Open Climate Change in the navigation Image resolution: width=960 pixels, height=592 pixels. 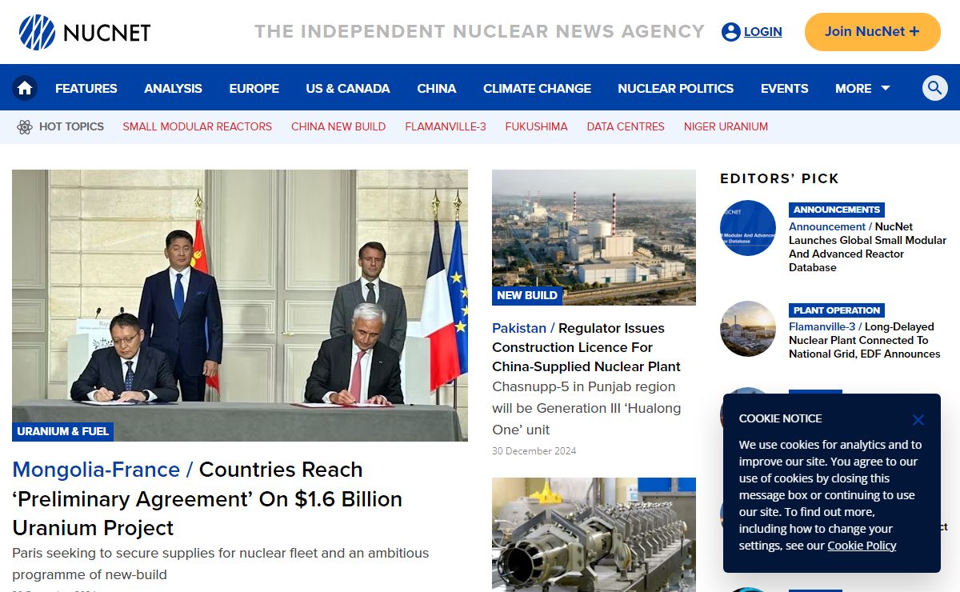537,88
